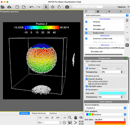Open the load file folder icon
Image resolution: width=130 pixels, height=125 pixels.
click(3, 7)
